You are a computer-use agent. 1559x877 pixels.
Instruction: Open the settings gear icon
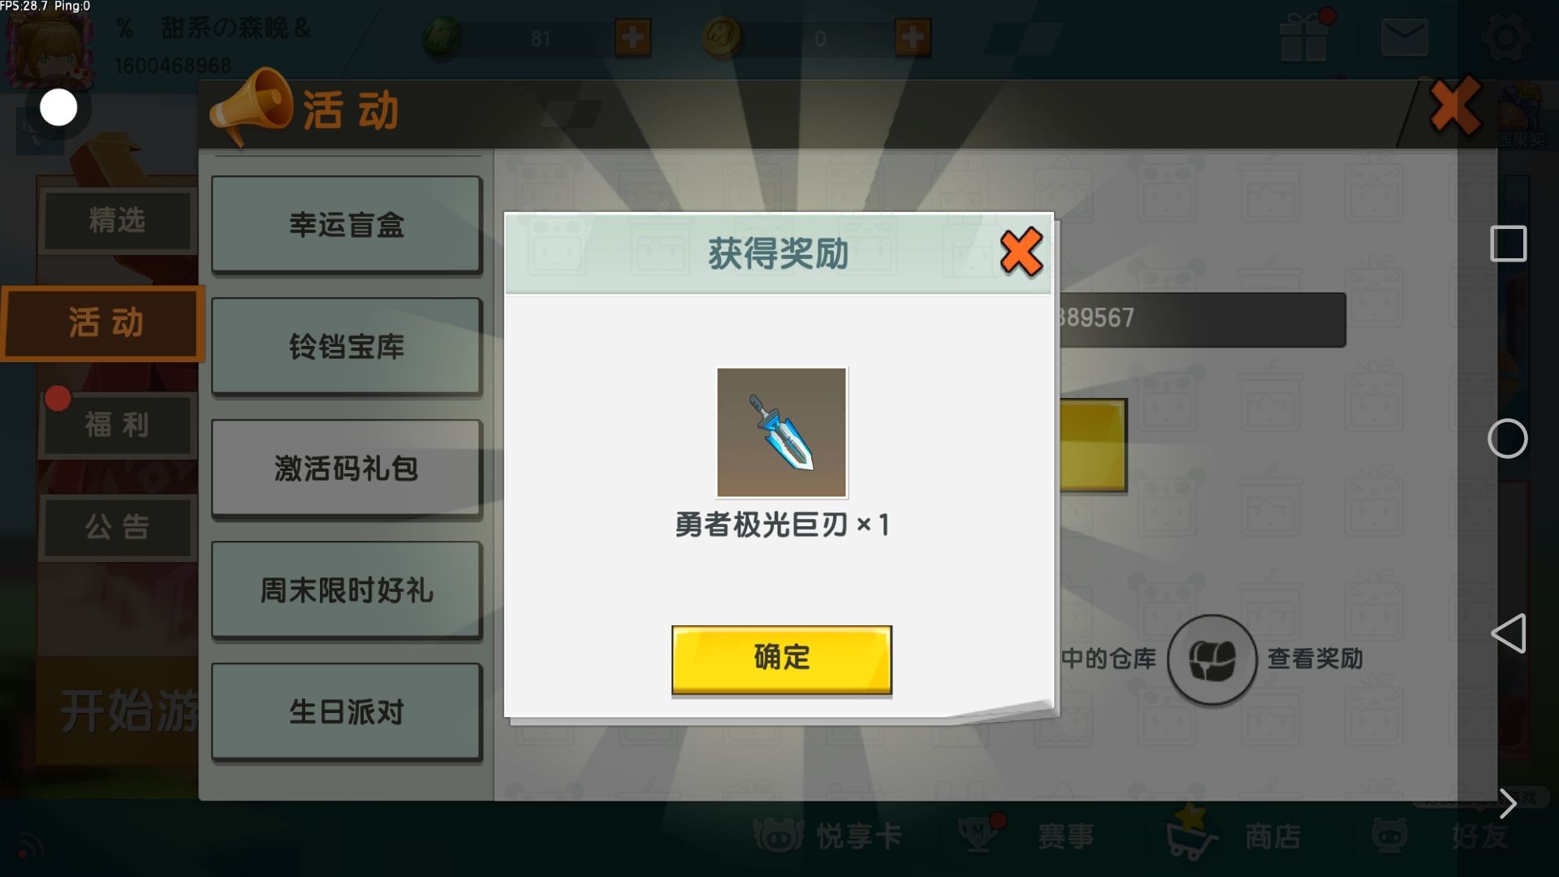coord(1505,37)
